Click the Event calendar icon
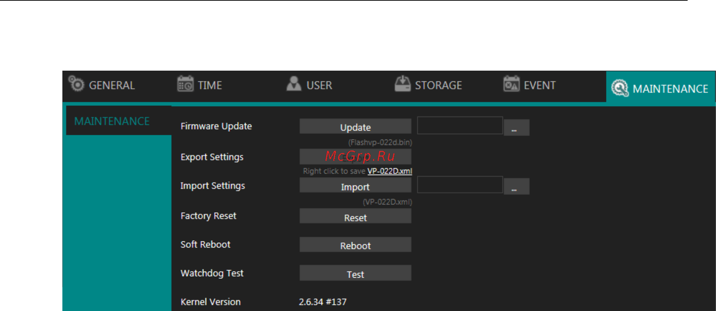This screenshot has width=716, height=311. point(511,84)
